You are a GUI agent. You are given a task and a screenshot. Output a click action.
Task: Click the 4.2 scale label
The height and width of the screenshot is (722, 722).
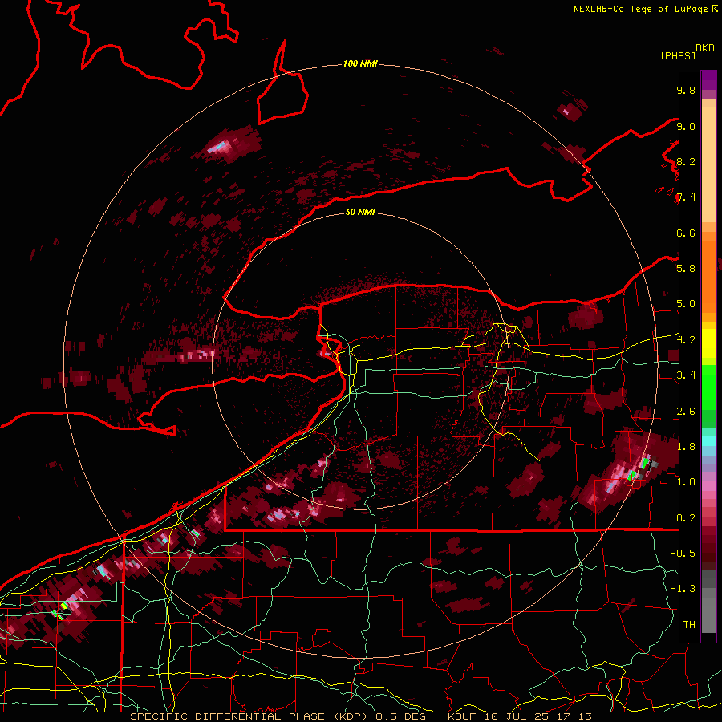686,339
